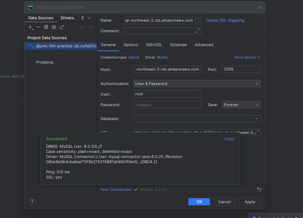Confirm with the OK button
The height and width of the screenshot is (218, 303).
pyautogui.click(x=199, y=202)
